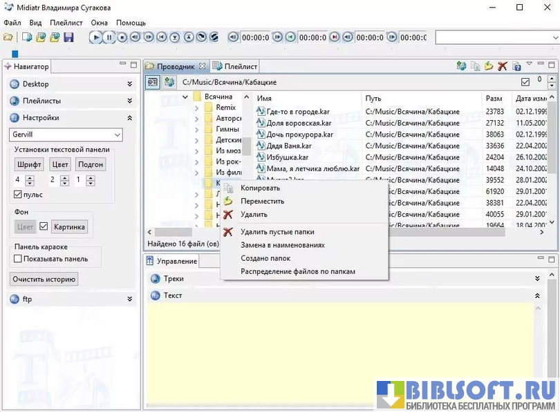Viewport: 560px width, 412px height.
Task: Toggle the checkbox next to Картинка button
Action: [x=44, y=226]
